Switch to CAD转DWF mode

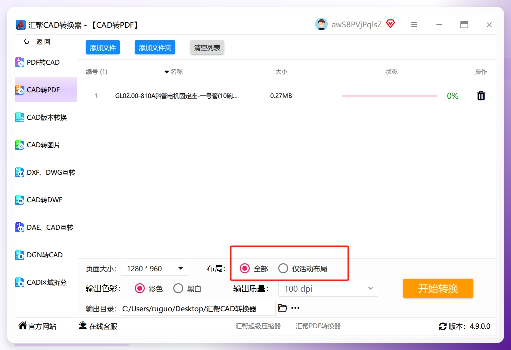46,200
